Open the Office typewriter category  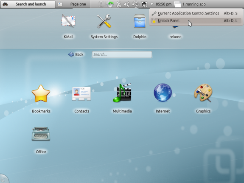pos(41,134)
